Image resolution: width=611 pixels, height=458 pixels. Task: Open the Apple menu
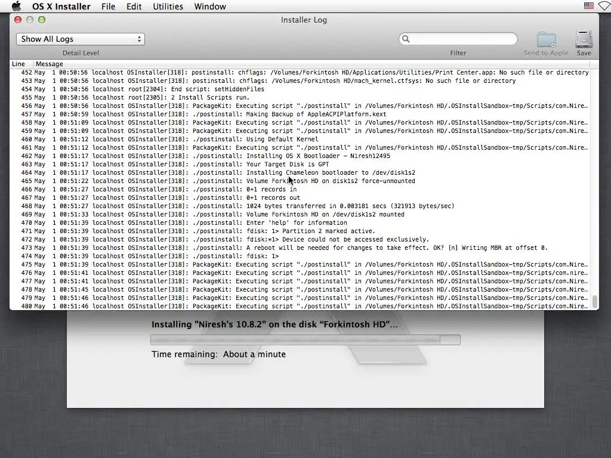pos(16,6)
